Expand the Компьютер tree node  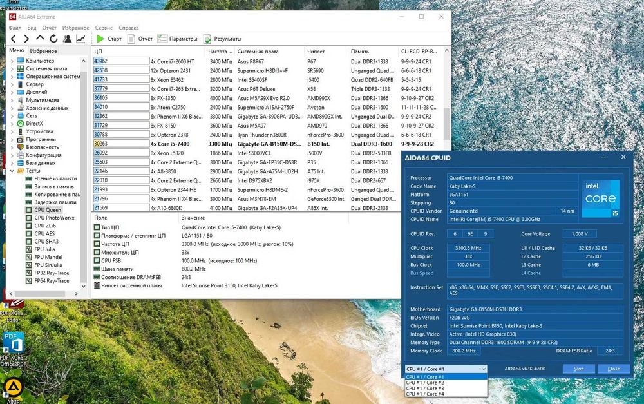tap(12, 61)
